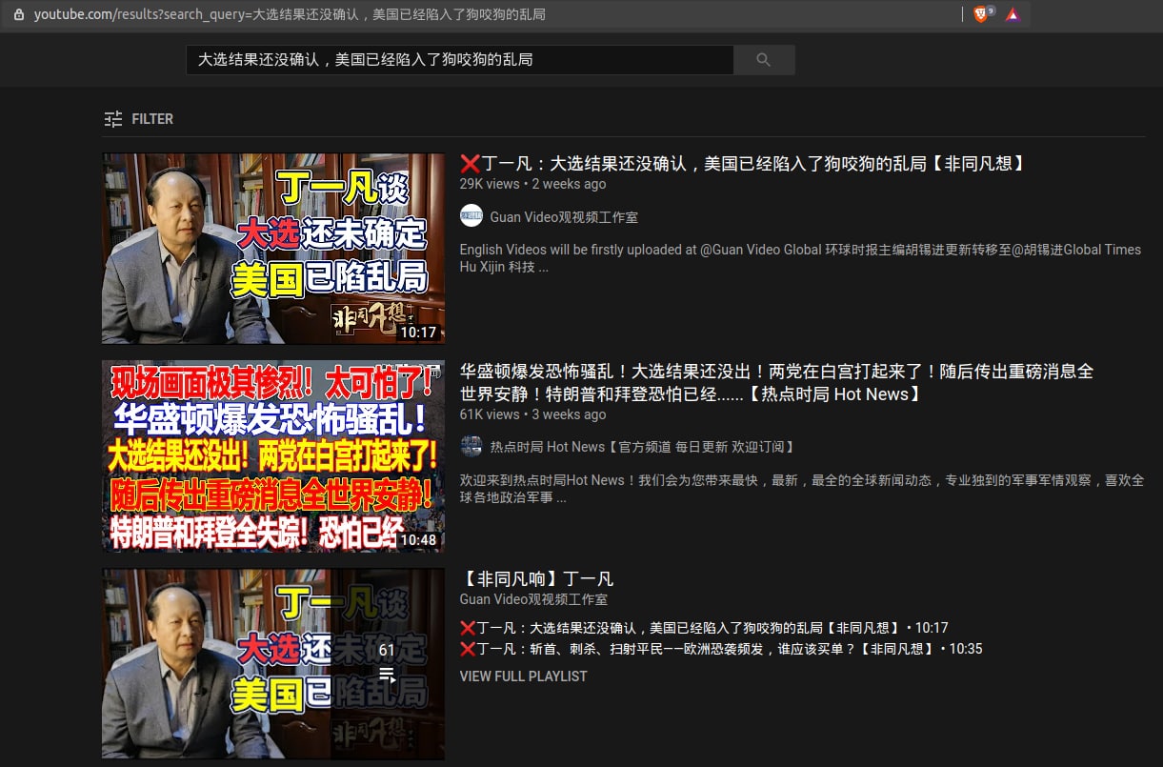Viewport: 1163px width, 767px height.
Task: Play the playlist entry 斩首、刺杀 10:35
Action: (721, 649)
